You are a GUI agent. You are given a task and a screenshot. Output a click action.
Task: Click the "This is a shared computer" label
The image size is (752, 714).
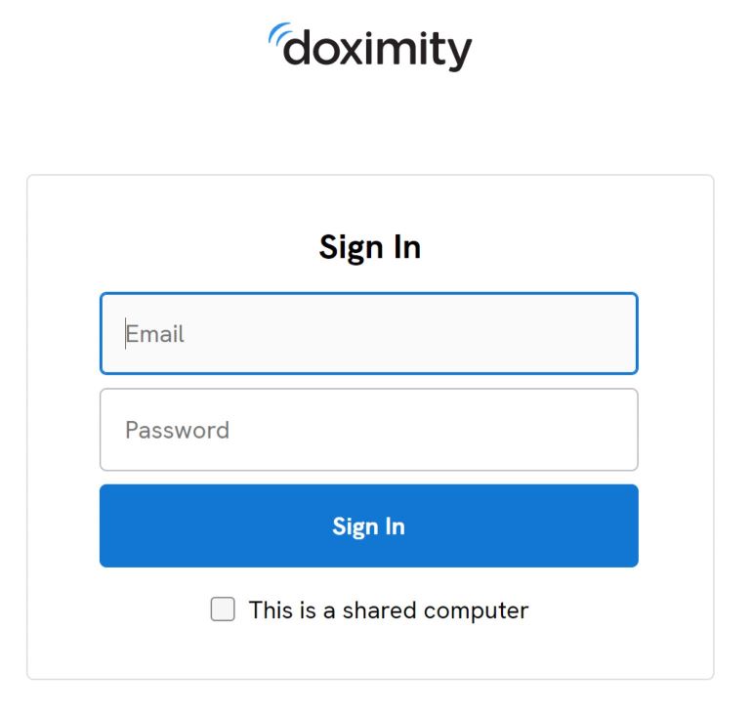pyautogui.click(x=388, y=610)
